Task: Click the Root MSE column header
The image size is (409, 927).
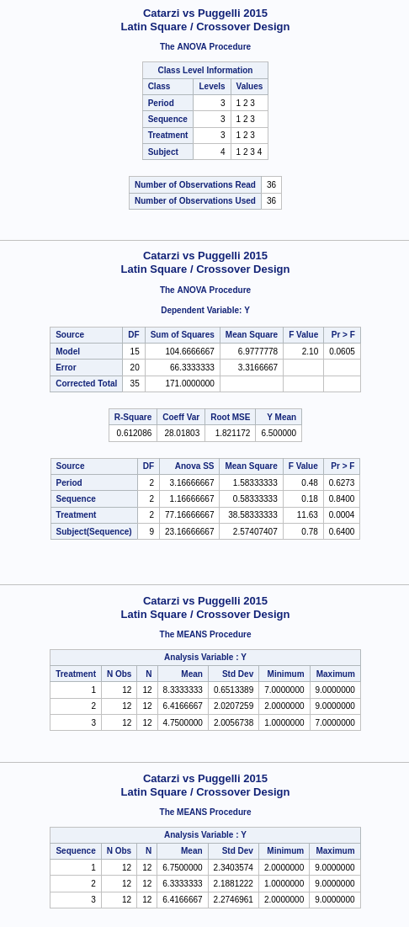Action: pyautogui.click(x=231, y=417)
